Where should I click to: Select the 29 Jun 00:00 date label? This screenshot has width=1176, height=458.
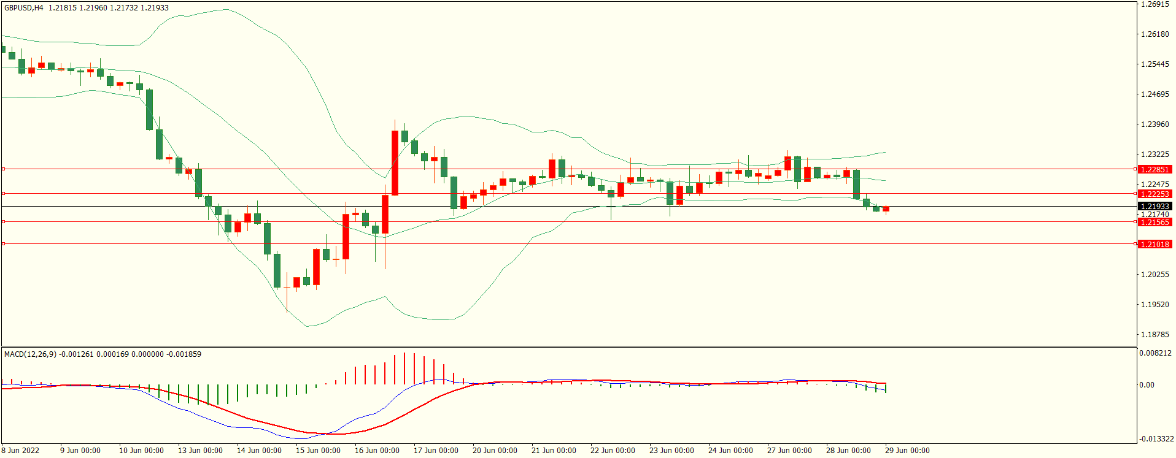[907, 451]
